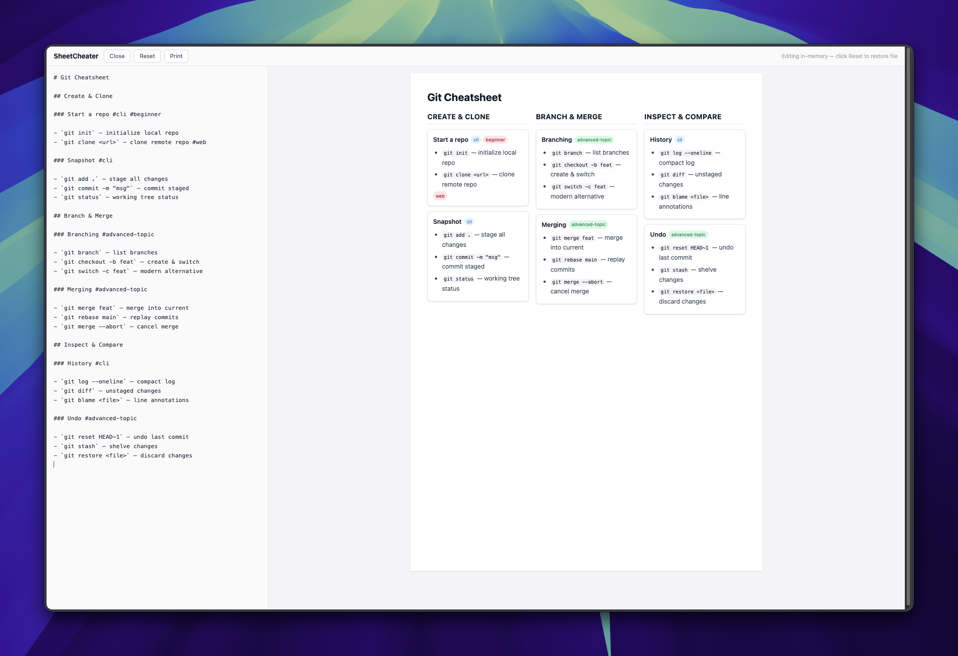Click the cli tag beside History
The image size is (958, 656).
click(680, 140)
